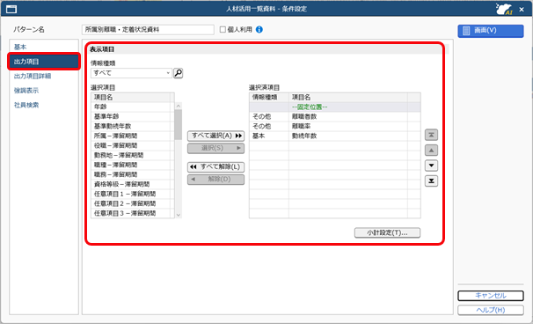Select 任意項目２－滞留期間 in the list
Screen dimensions: 533x324
click(133, 204)
